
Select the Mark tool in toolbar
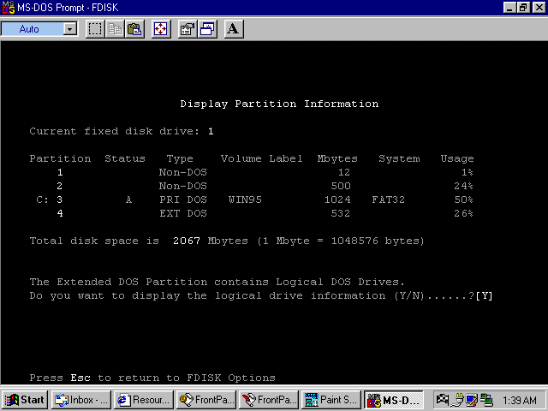95,29
